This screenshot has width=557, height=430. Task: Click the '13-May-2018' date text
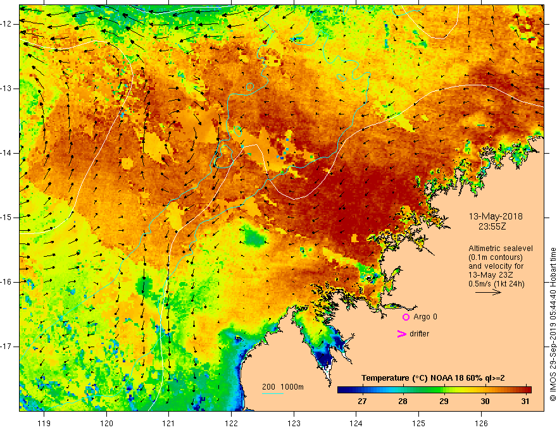tap(496, 216)
